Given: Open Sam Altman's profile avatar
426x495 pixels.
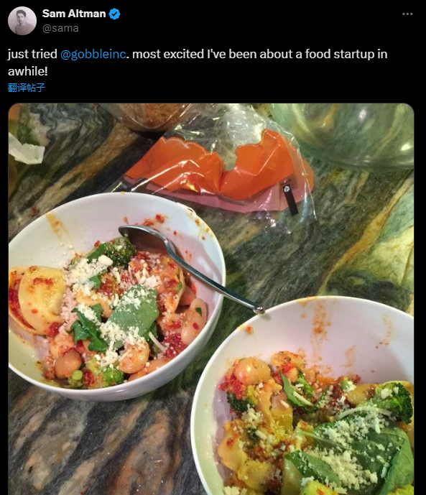Looking at the screenshot, I should (x=22, y=21).
